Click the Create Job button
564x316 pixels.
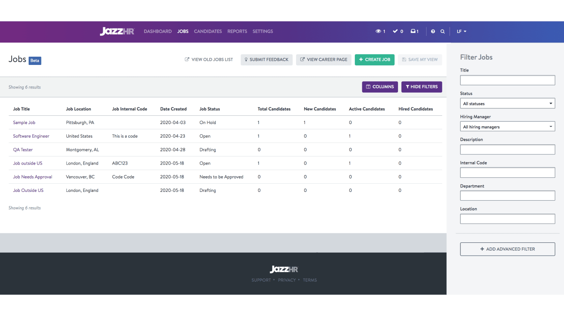coord(374,60)
